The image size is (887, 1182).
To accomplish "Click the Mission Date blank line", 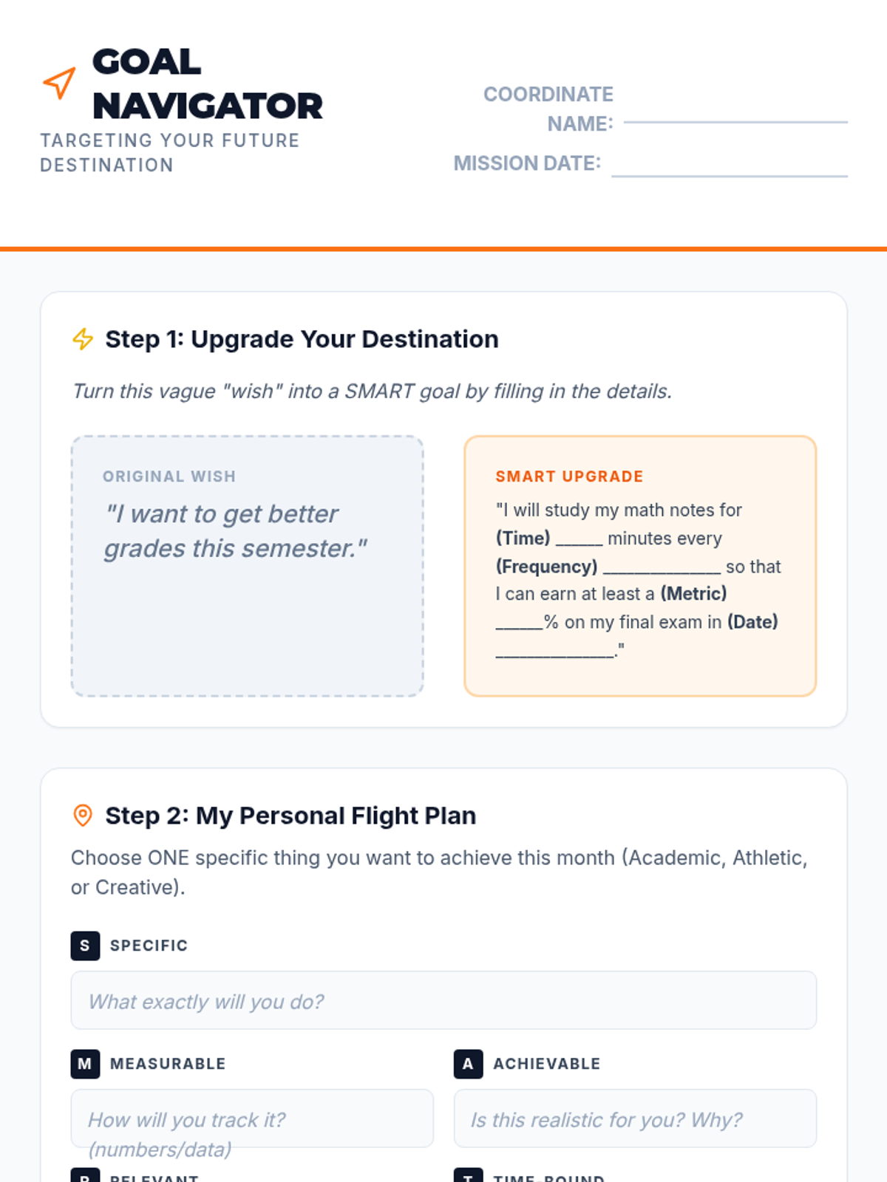I will (x=730, y=174).
